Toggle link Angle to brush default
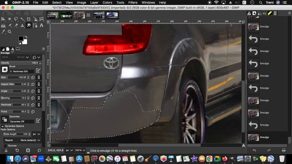This screenshot has height=164, width=292. coord(39,91)
